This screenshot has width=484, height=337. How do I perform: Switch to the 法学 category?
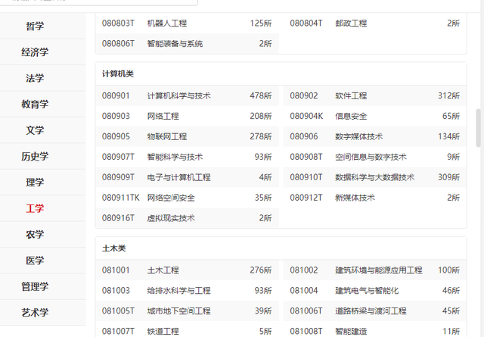pos(35,78)
